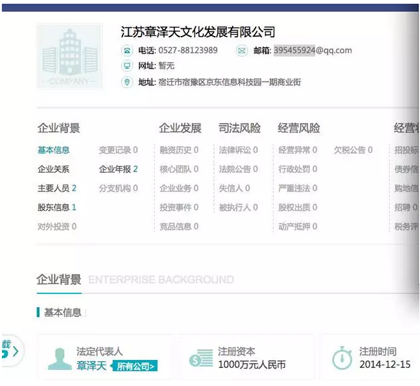420x386 pixels.
Task: Click the company name 江苏章泽天文化发展有限公司
Action: click(198, 32)
